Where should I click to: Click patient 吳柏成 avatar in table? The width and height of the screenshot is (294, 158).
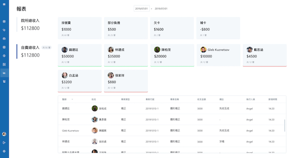(x=94, y=109)
